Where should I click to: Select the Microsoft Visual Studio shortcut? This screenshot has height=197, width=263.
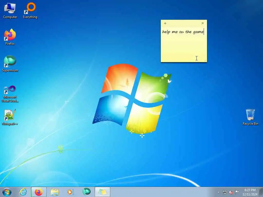tap(10, 94)
